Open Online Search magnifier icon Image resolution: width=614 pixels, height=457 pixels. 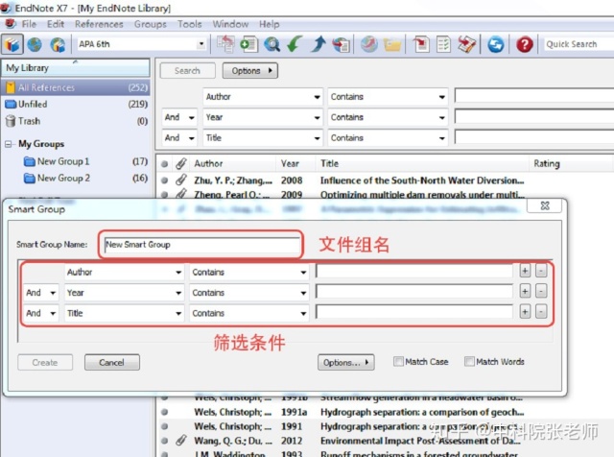point(272,44)
